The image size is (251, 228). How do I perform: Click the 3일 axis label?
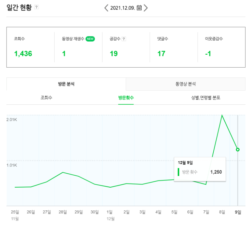point(142,212)
